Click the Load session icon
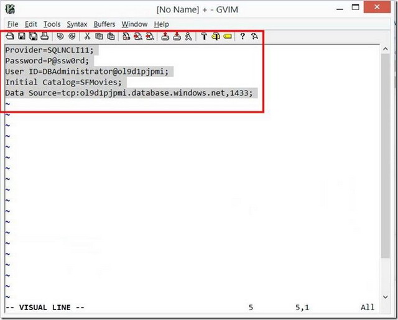 pyautogui.click(x=165, y=36)
